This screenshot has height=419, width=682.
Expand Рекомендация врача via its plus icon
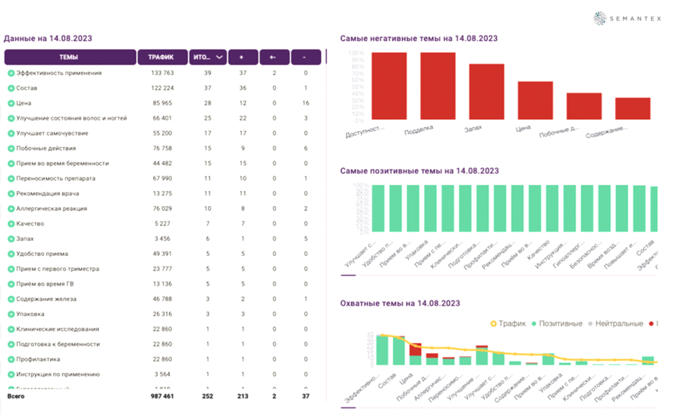(11, 194)
